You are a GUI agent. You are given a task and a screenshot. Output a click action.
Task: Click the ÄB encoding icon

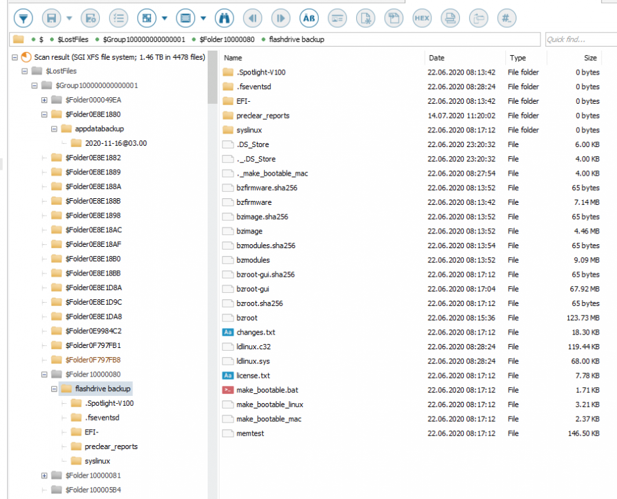pyautogui.click(x=309, y=18)
